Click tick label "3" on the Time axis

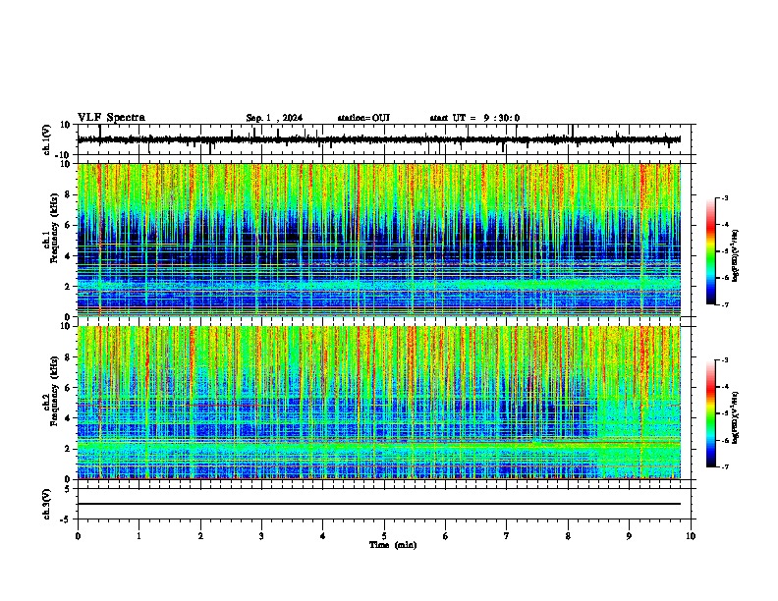click(261, 536)
